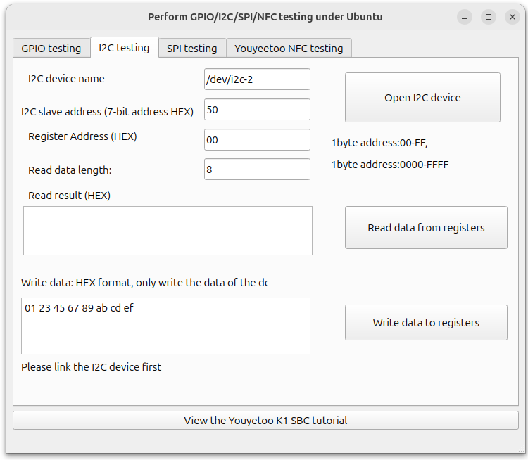
Task: Click the 'Write data: HEX format' label
Action: coord(144,283)
